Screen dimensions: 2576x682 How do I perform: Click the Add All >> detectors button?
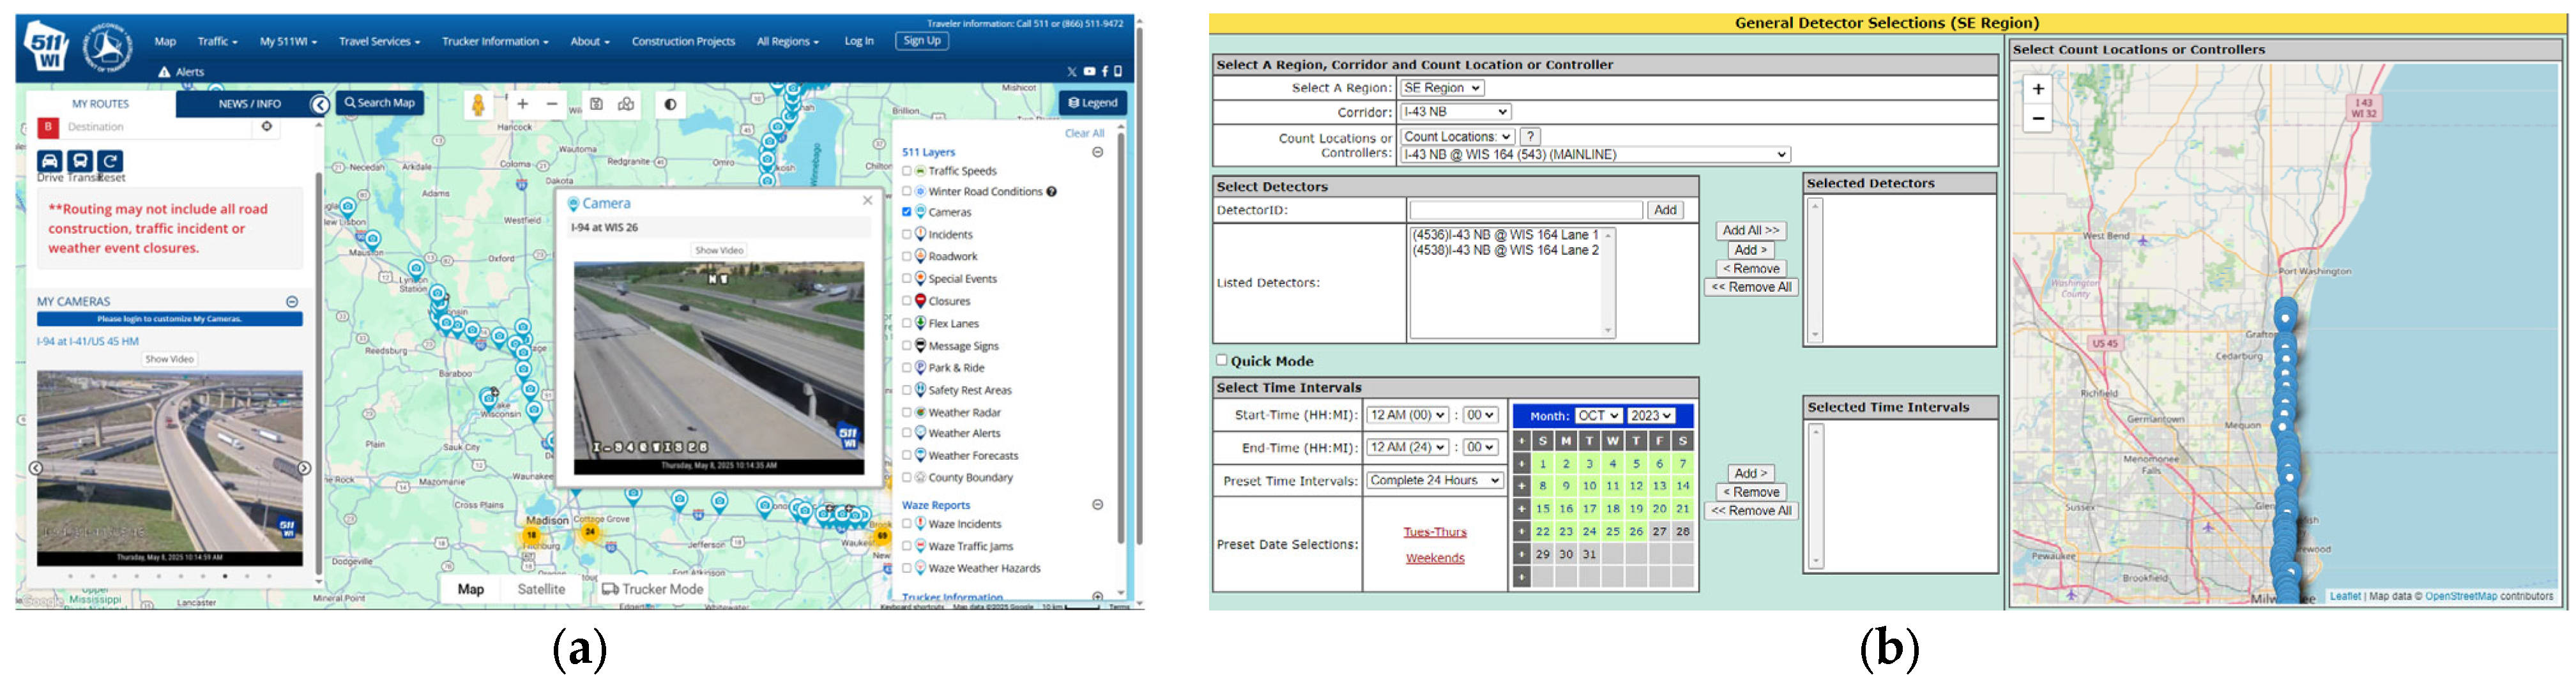coord(1750,231)
